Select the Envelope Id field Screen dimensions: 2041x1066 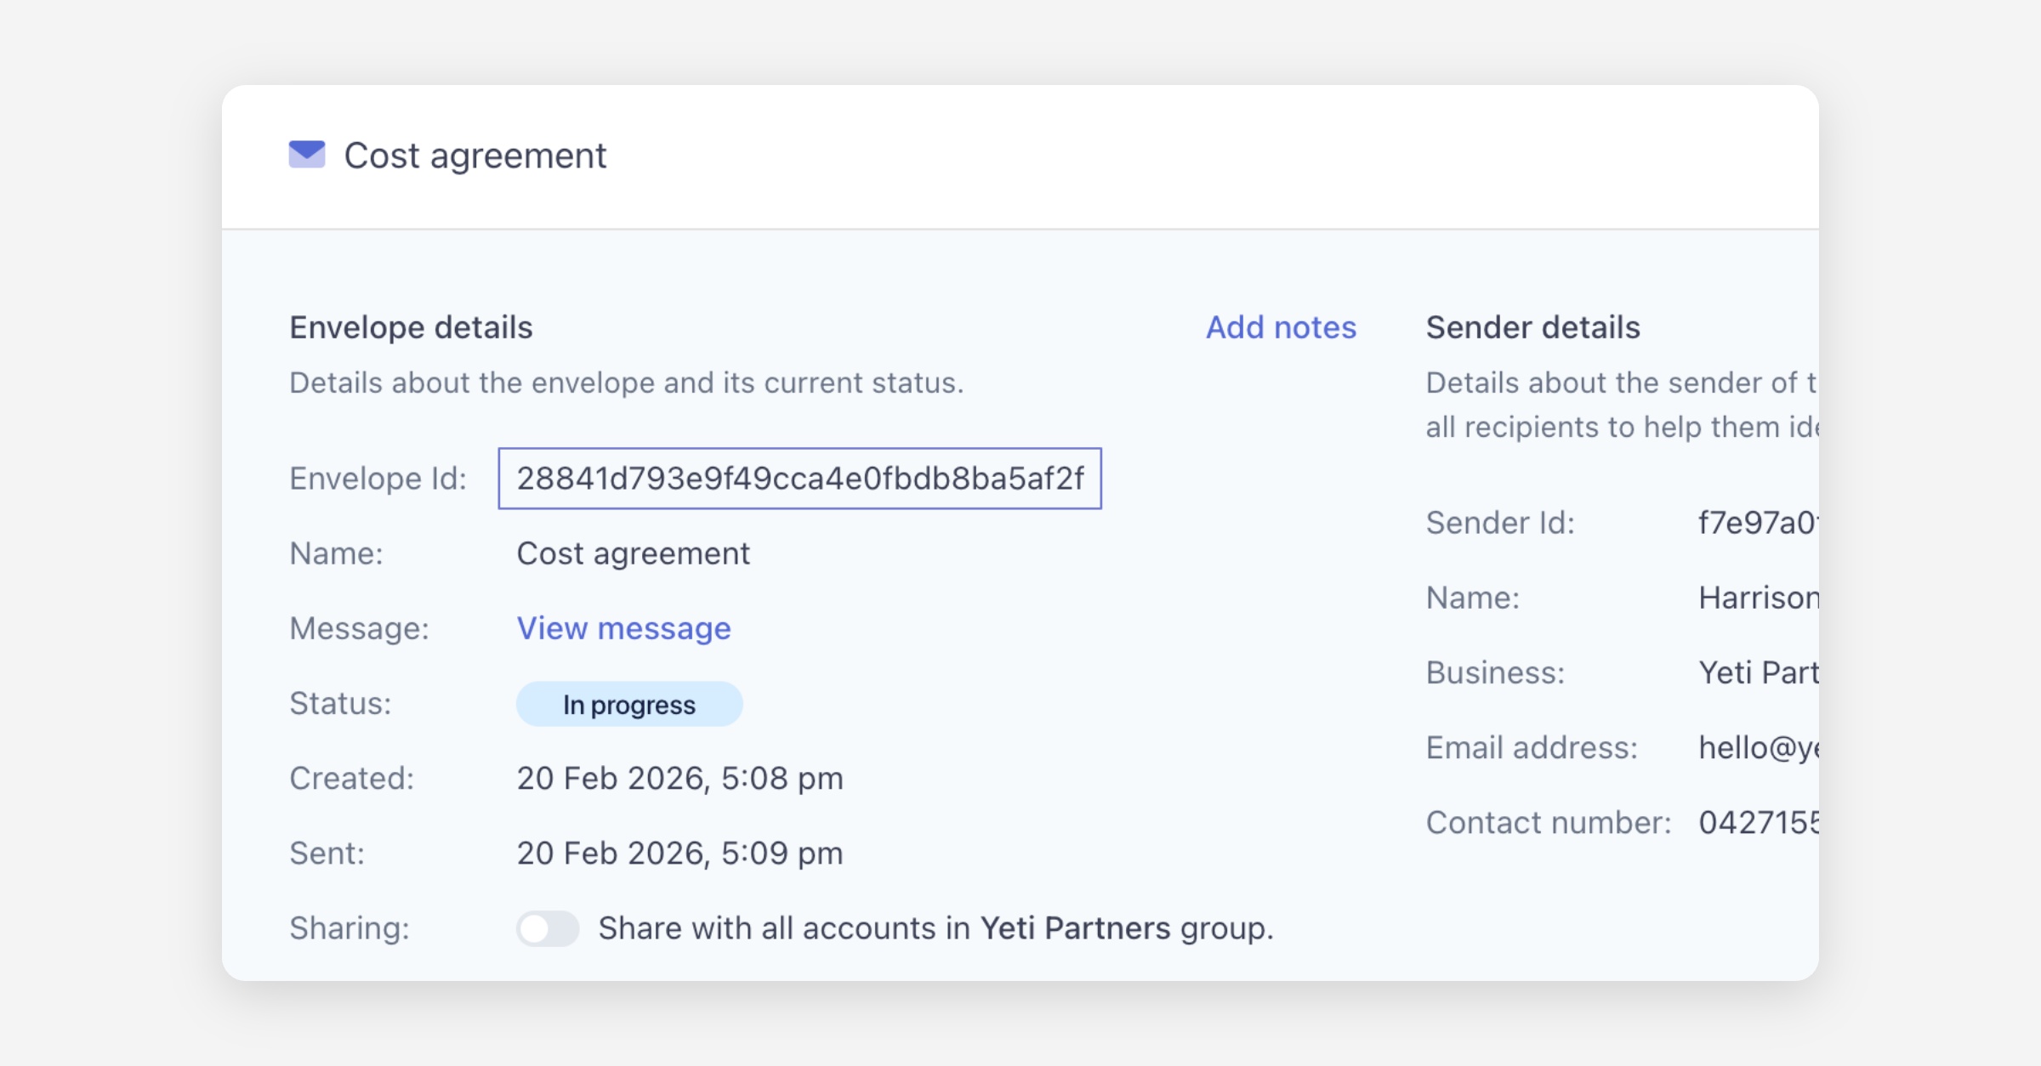[x=799, y=479]
